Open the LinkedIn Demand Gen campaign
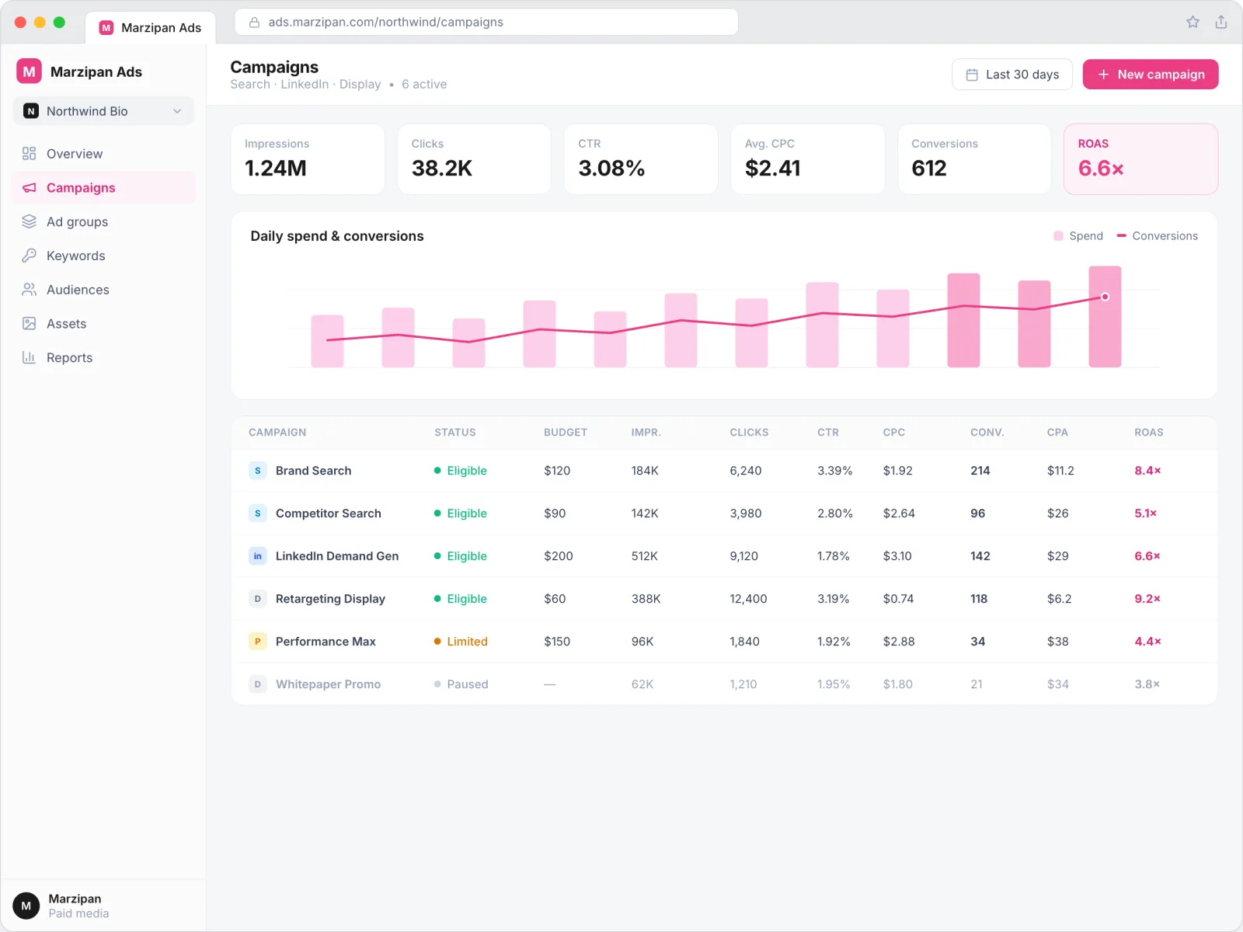The height and width of the screenshot is (932, 1243). pyautogui.click(x=337, y=556)
